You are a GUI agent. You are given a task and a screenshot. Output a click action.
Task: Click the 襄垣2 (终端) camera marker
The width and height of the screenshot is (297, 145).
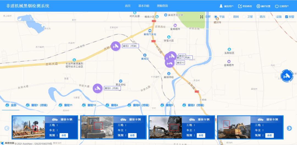coord(116,46)
